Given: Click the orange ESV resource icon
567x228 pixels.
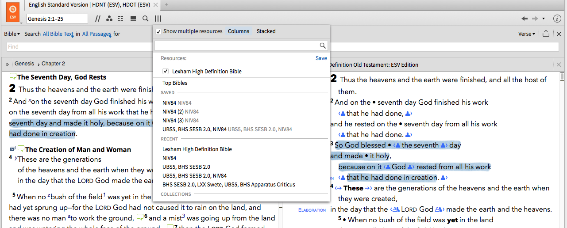Looking at the screenshot, I should pos(13,11).
